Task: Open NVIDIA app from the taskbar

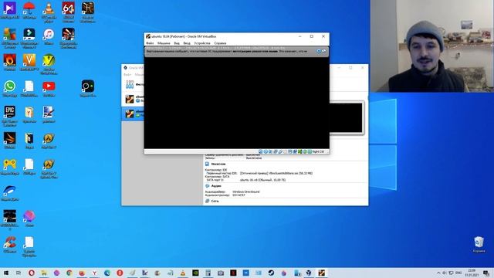Action: pyautogui.click(x=195, y=273)
